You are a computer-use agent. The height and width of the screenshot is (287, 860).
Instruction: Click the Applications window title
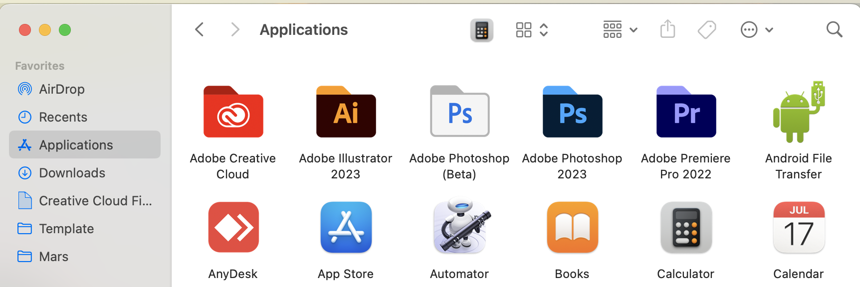click(x=304, y=30)
